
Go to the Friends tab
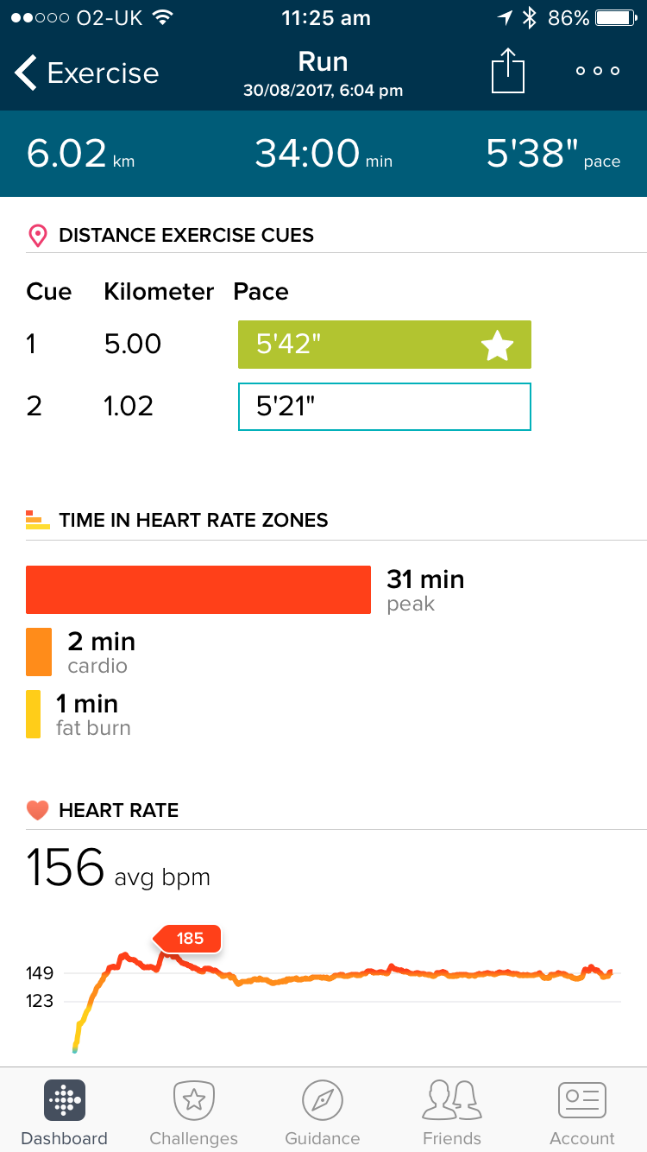452,1112
